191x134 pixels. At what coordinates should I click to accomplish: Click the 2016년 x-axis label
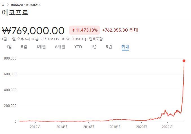(88, 127)
